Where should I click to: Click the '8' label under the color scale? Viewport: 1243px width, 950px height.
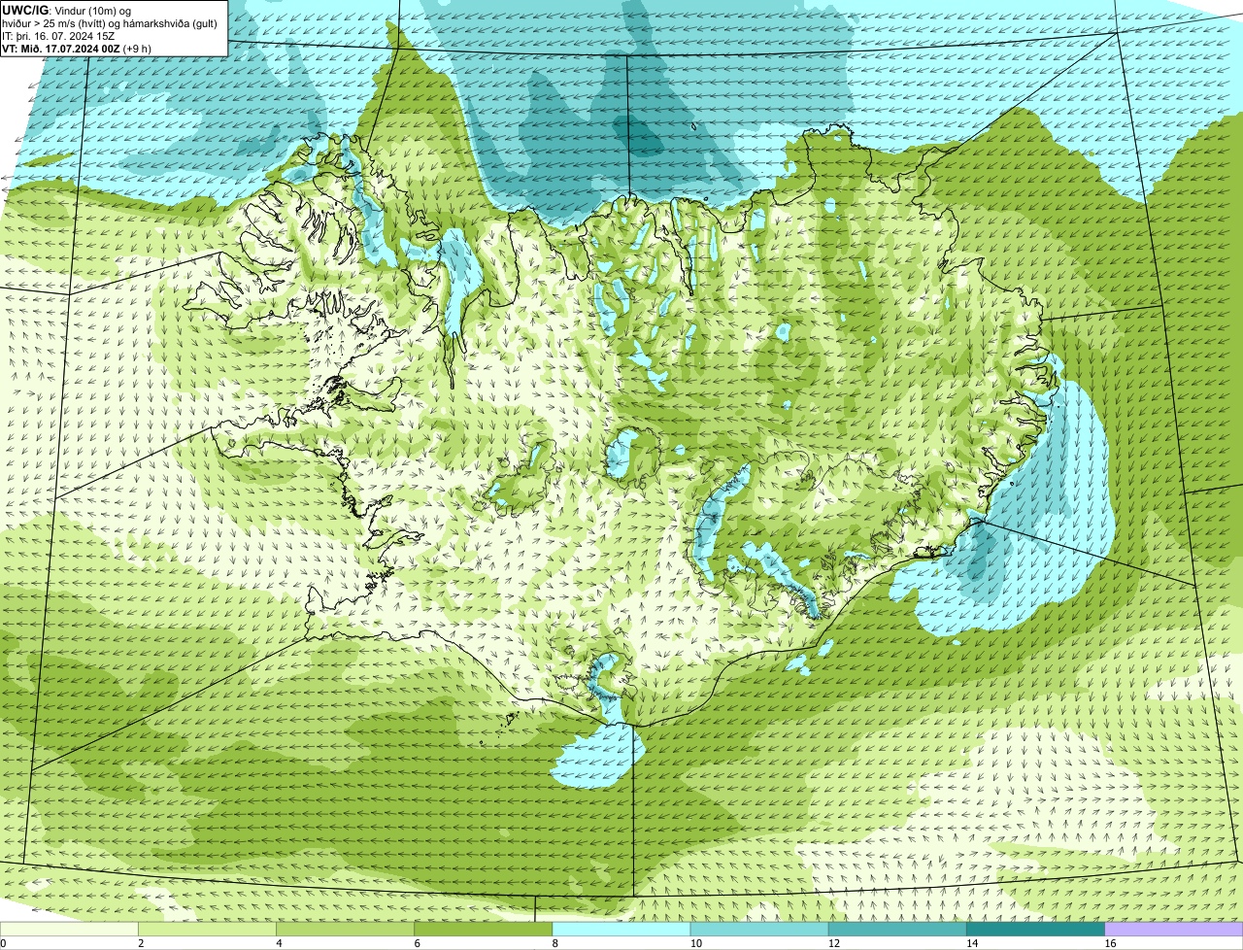[x=554, y=943]
